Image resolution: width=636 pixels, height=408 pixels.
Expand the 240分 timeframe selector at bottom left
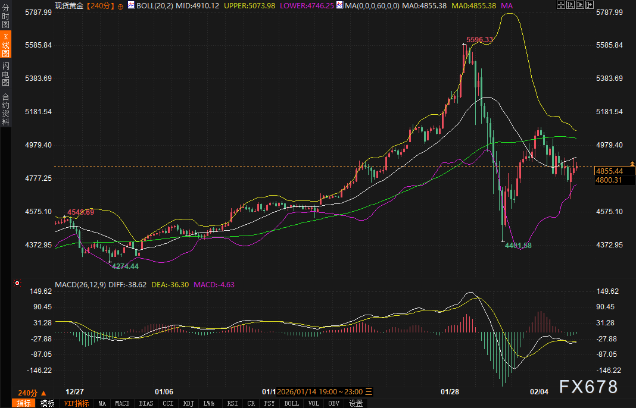32,393
